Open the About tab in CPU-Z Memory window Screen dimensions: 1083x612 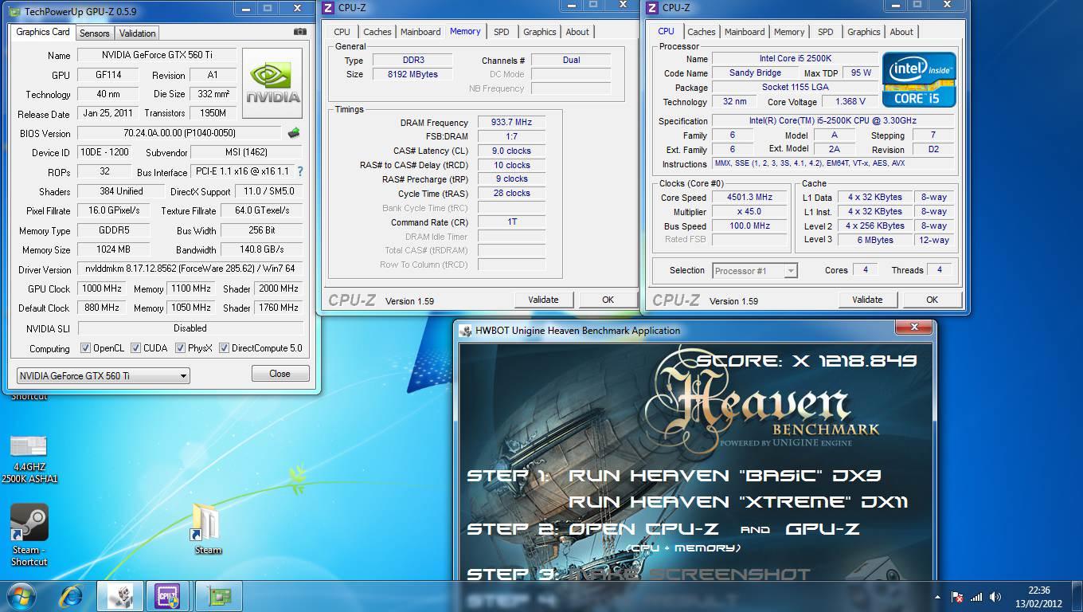tap(577, 32)
